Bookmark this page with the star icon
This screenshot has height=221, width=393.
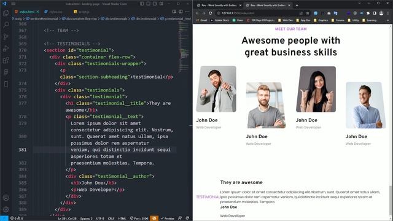[308, 13]
